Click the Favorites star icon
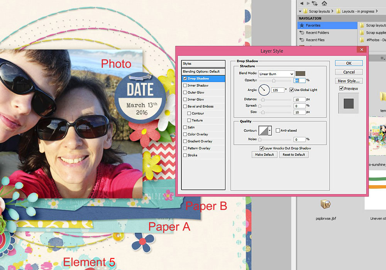The height and width of the screenshot is (270, 386). click(301, 25)
